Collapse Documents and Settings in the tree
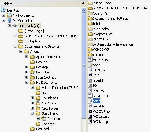Screen dimensions: 151x132 (x=15, y=46)
